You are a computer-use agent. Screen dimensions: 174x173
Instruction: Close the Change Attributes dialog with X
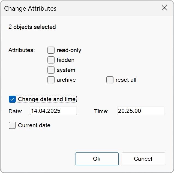164,8
